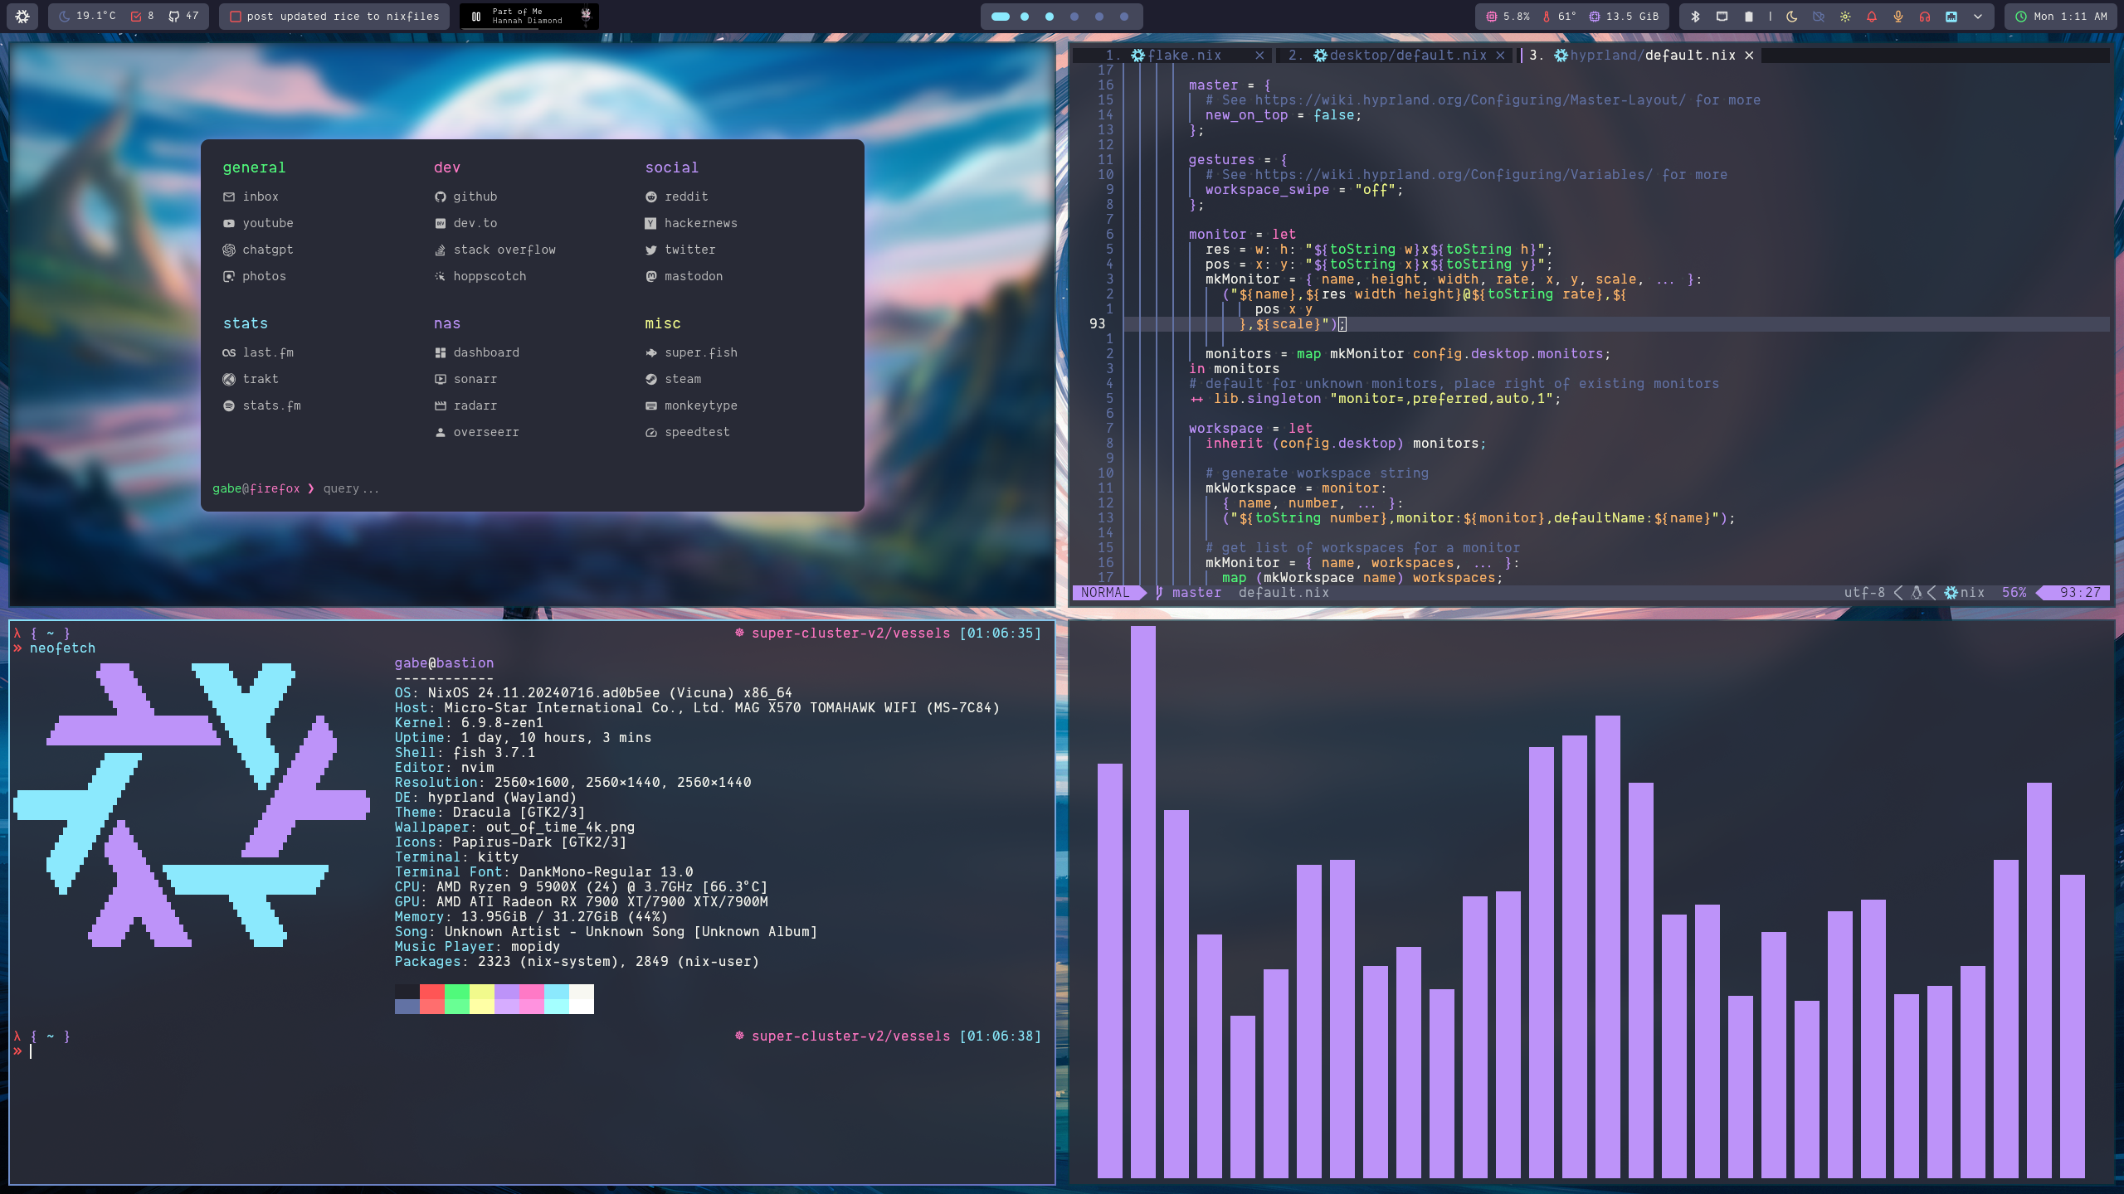Mute the microphone via the tray icon
The height and width of the screenshot is (1194, 2124).
tap(1898, 16)
